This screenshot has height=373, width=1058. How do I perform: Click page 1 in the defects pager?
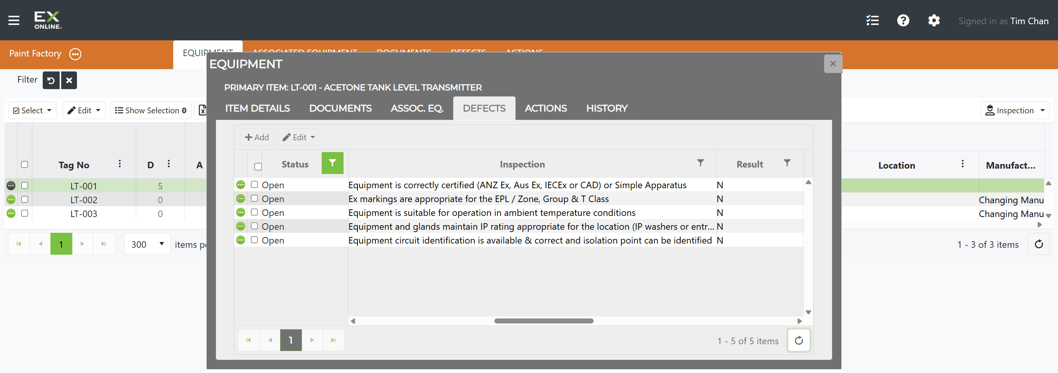[291, 340]
